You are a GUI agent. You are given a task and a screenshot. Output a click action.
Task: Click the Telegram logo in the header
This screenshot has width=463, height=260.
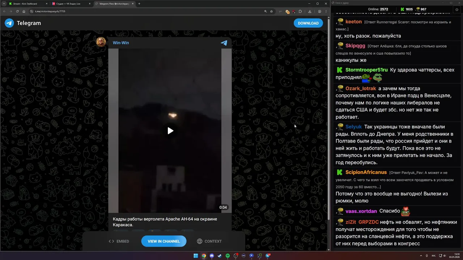click(x=9, y=23)
